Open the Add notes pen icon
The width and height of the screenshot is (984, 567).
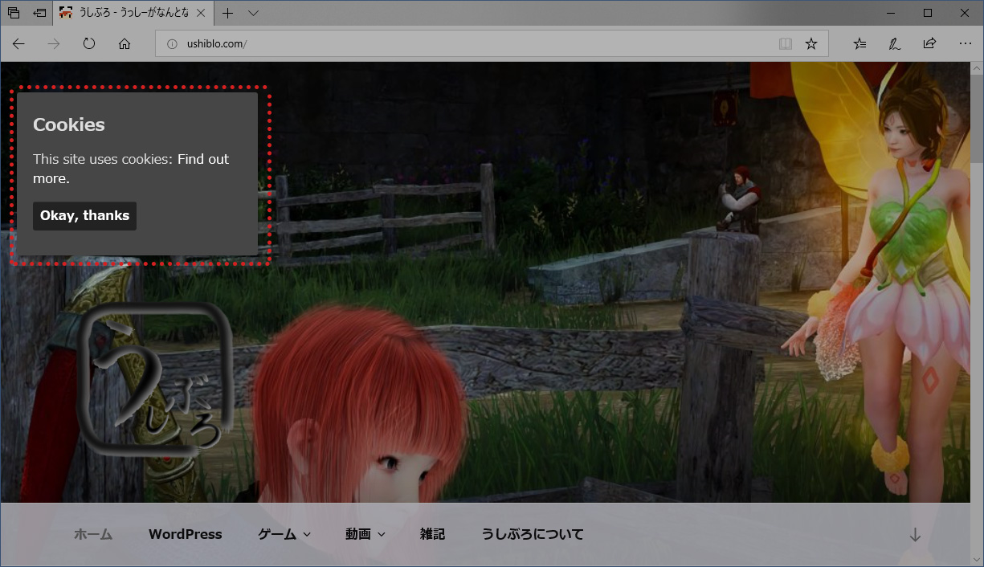click(x=894, y=43)
